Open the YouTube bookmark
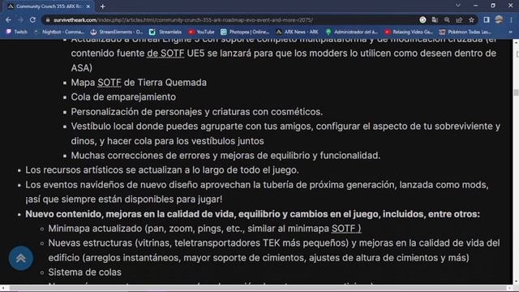Screen dimensions: 519x292 [x=201, y=32]
